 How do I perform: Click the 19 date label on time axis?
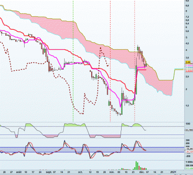pos(97,172)
